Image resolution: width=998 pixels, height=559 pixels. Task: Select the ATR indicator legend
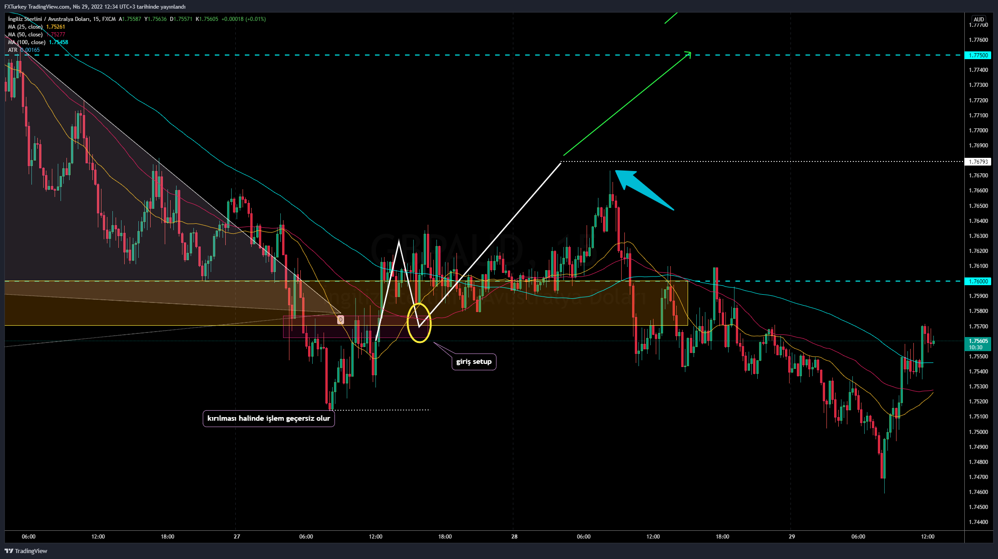point(13,50)
